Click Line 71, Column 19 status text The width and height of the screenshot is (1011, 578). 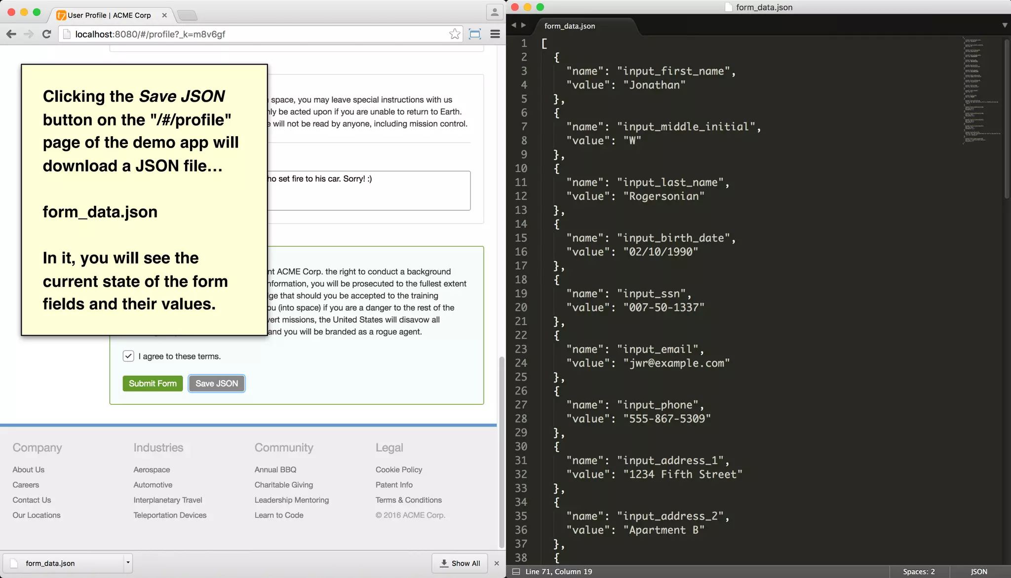[559, 572]
